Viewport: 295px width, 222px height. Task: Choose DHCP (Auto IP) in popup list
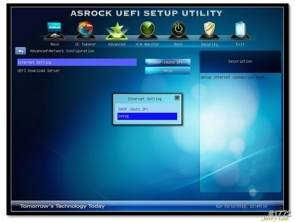(x=147, y=109)
